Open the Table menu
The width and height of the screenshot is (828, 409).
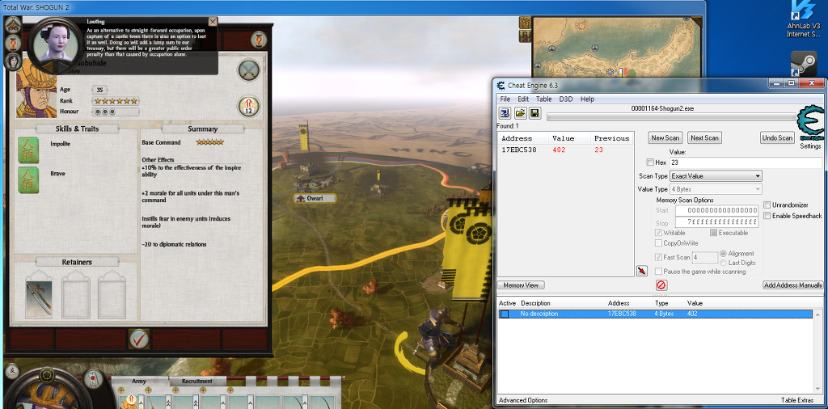[543, 99]
